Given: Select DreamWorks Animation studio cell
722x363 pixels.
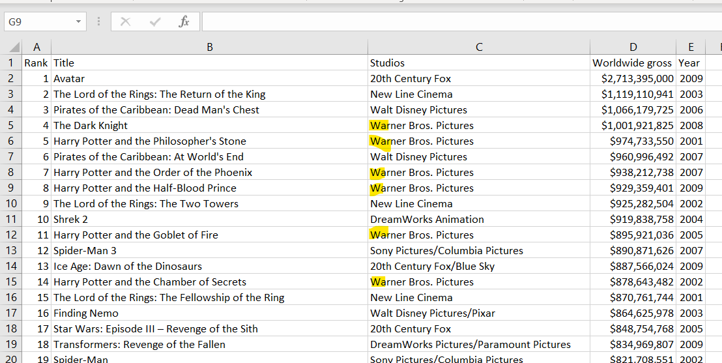Looking at the screenshot, I should [479, 219].
